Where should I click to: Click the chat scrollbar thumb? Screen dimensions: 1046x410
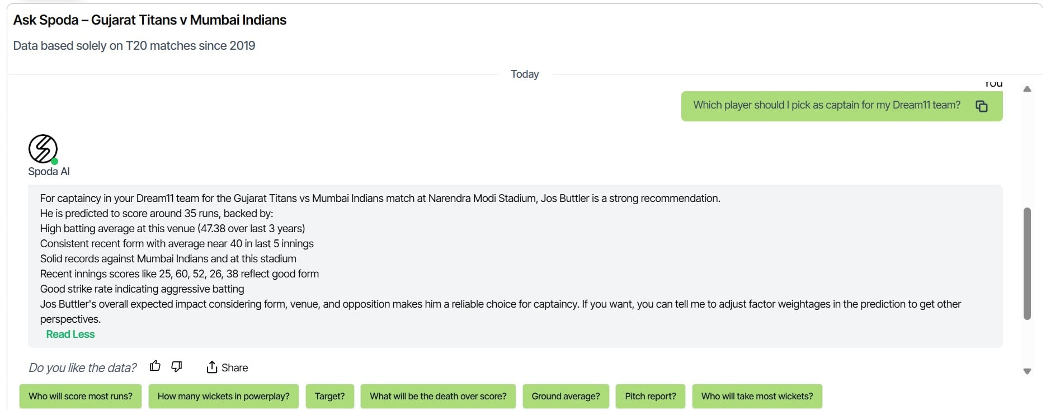(1027, 263)
